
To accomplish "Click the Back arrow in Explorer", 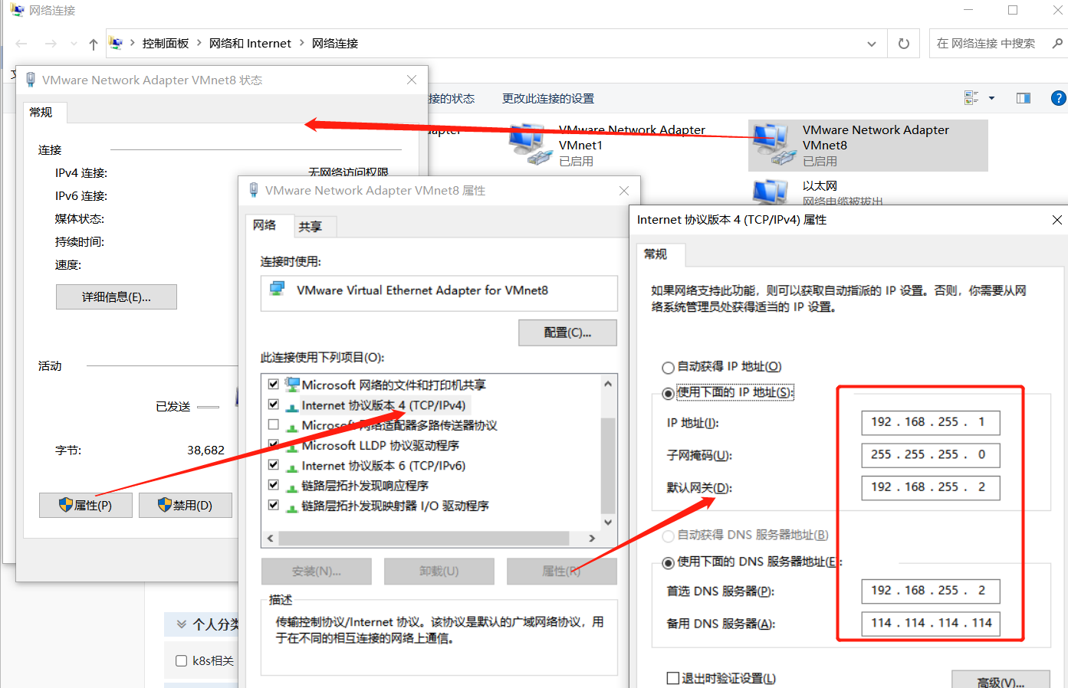I will pos(21,44).
